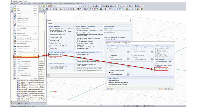Click the Administrador de blocos icon
This screenshot has width=197, height=107.
coord(15,46)
